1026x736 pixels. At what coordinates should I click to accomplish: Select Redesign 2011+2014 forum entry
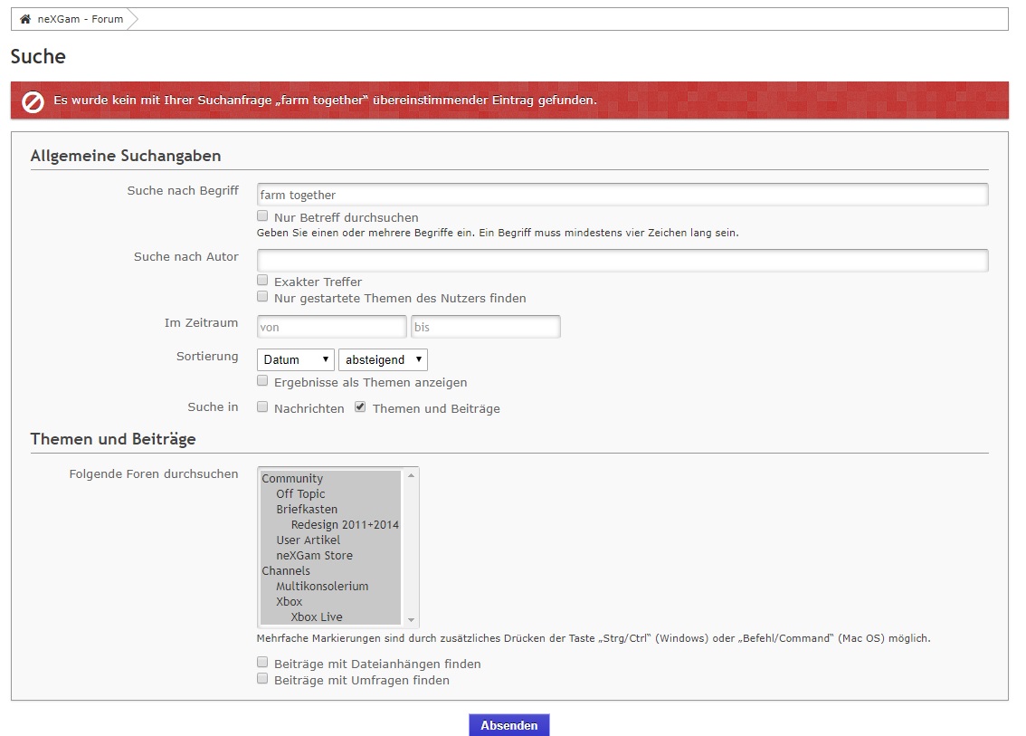pos(330,524)
